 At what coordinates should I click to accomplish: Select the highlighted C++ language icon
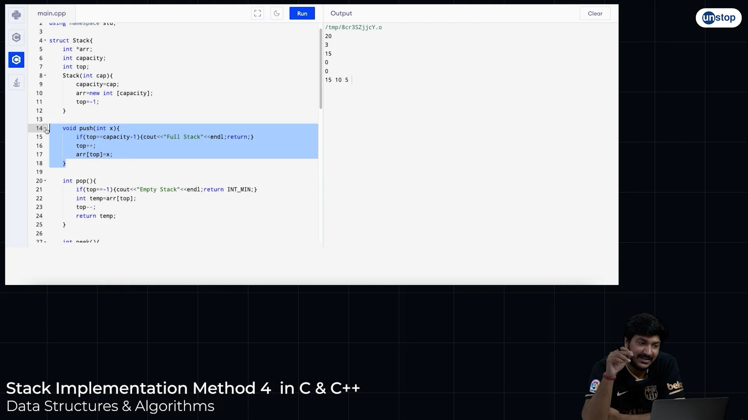click(16, 60)
